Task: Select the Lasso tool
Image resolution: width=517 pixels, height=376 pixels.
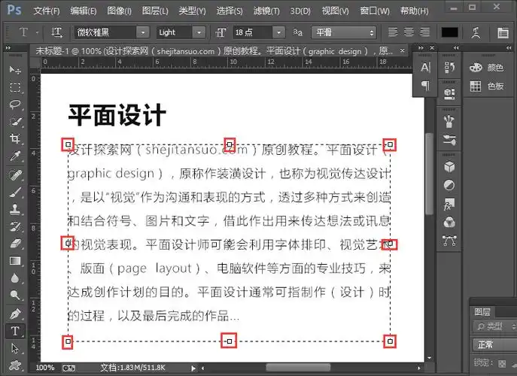Action: [x=15, y=105]
